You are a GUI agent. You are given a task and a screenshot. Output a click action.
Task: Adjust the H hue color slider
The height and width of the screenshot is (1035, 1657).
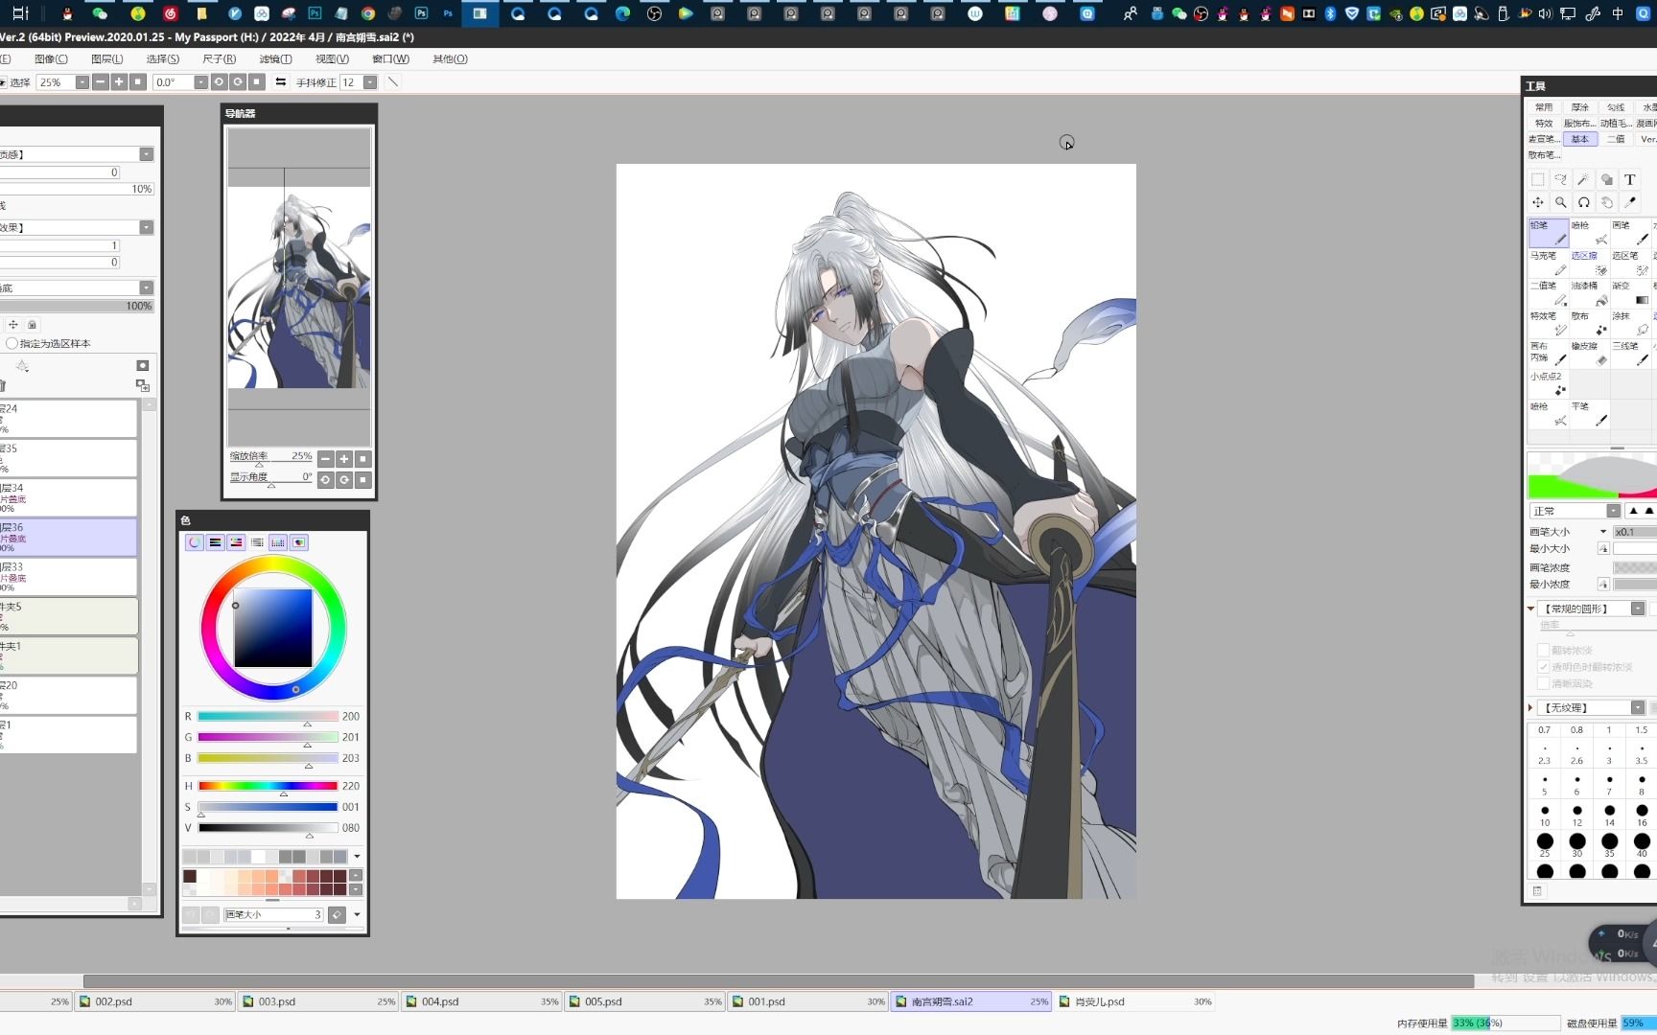click(x=268, y=786)
